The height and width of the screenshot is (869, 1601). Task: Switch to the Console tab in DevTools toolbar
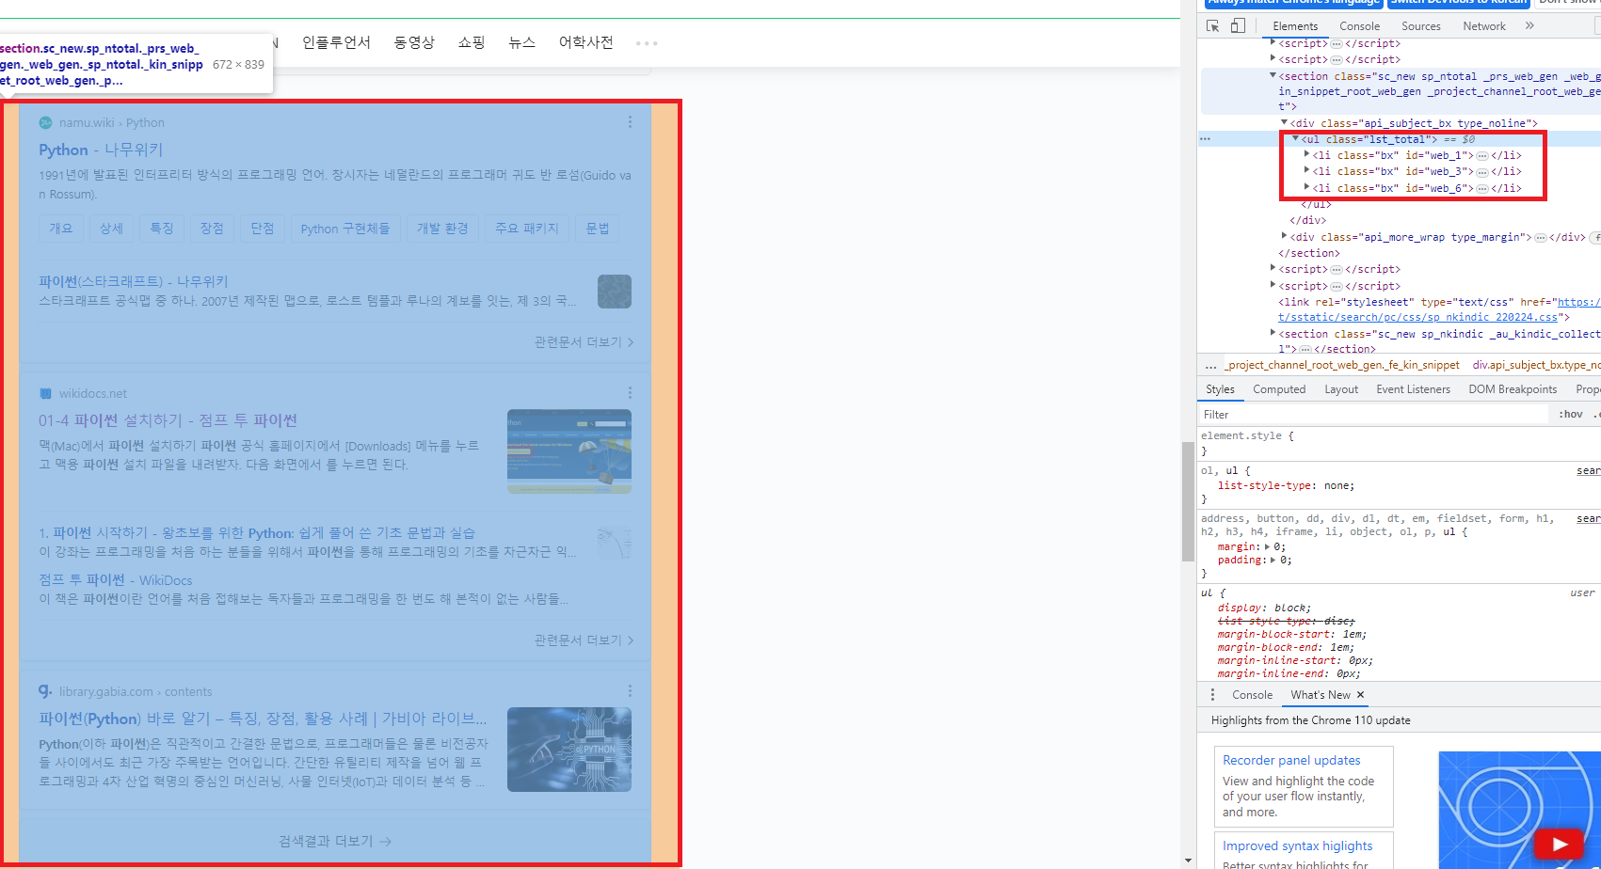(1359, 26)
